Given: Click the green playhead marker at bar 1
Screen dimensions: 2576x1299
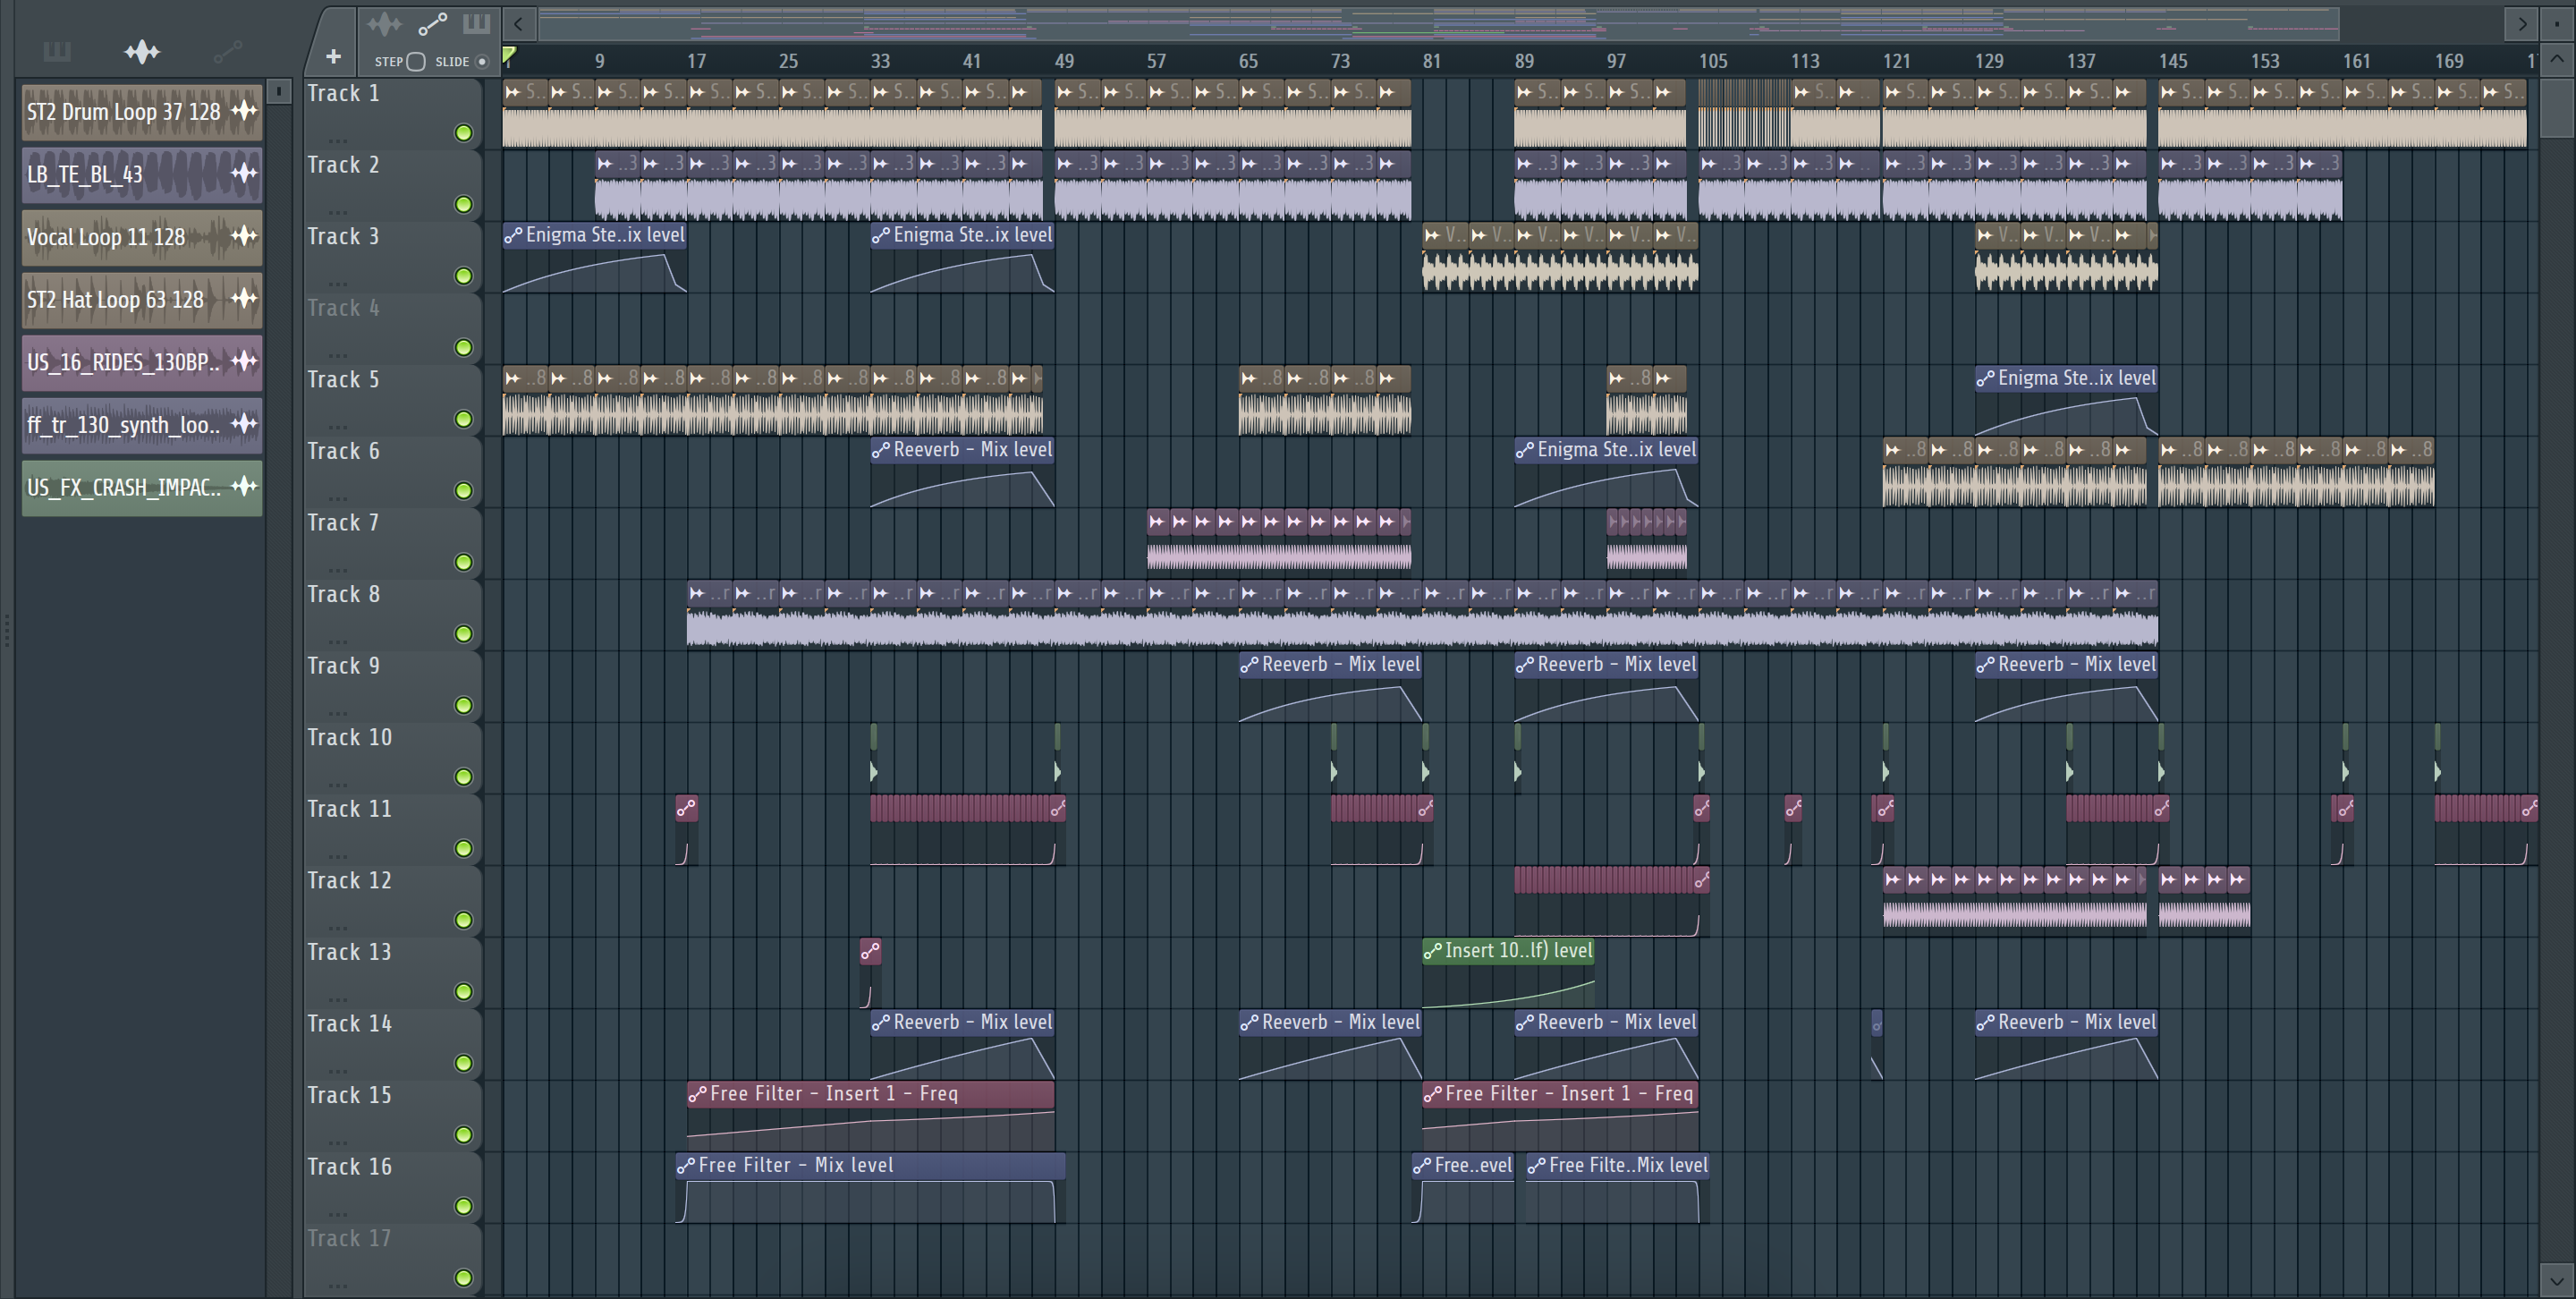Looking at the screenshot, I should [x=509, y=55].
